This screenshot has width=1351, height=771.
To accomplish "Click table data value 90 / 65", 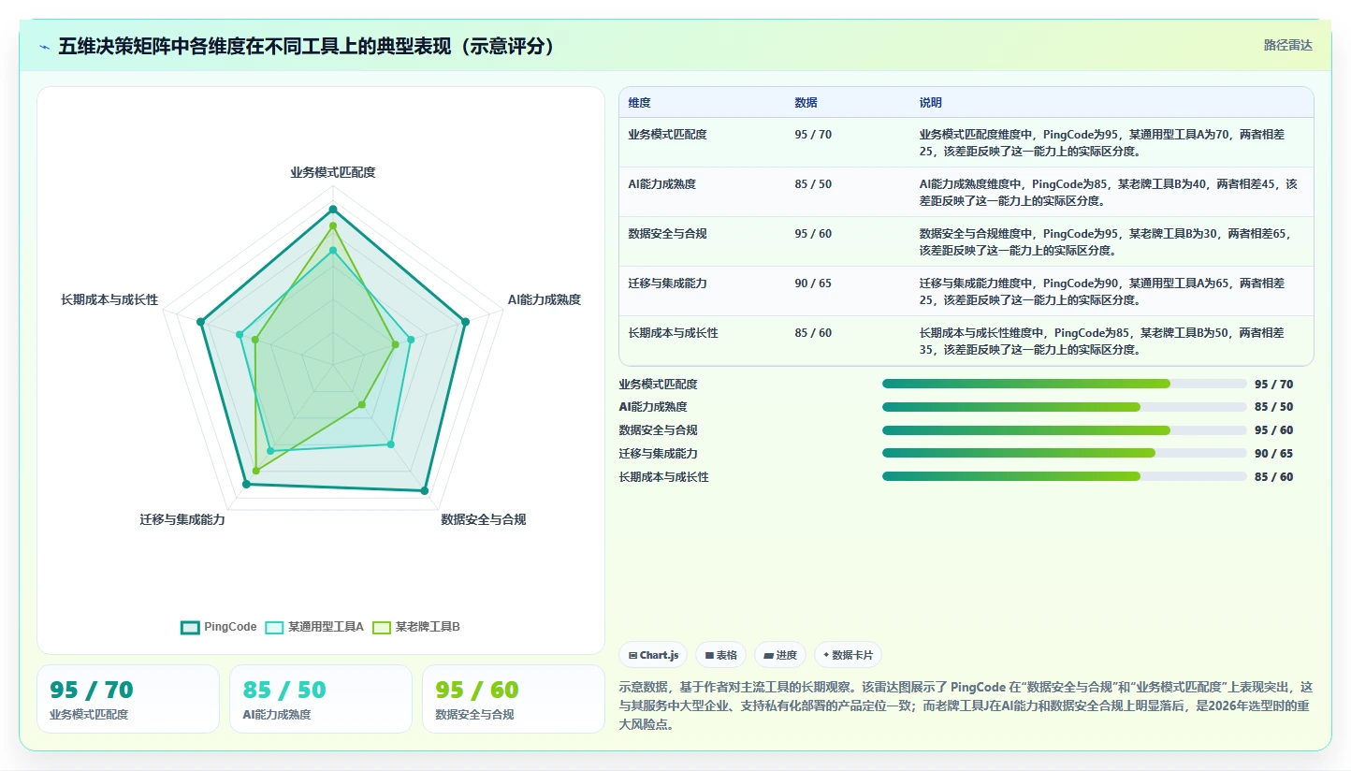I will pyautogui.click(x=813, y=284).
